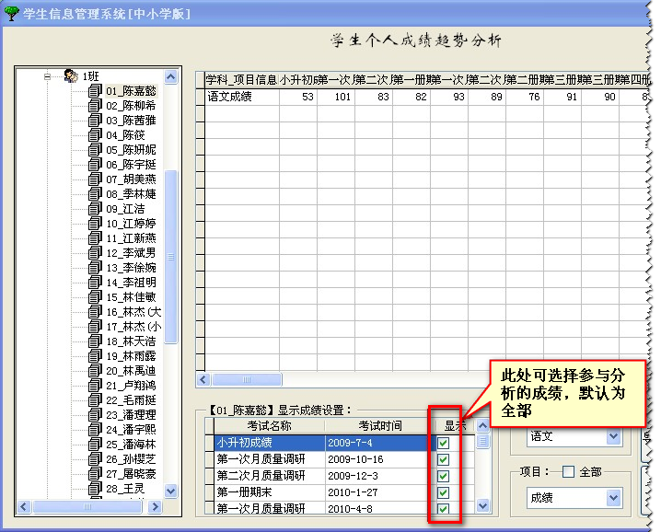Select student 01_陈嘉懿 book icon in tree
This screenshot has height=532, width=661.
point(95,91)
